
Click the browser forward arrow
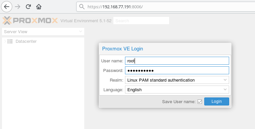click(18, 7)
